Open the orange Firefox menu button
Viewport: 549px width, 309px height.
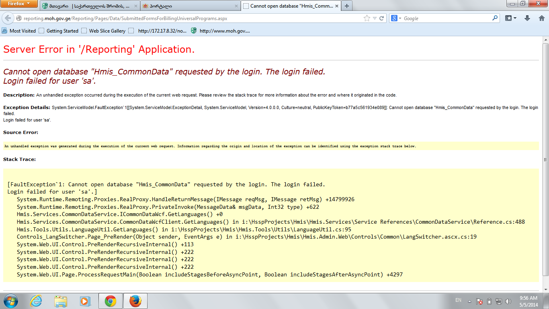click(19, 4)
